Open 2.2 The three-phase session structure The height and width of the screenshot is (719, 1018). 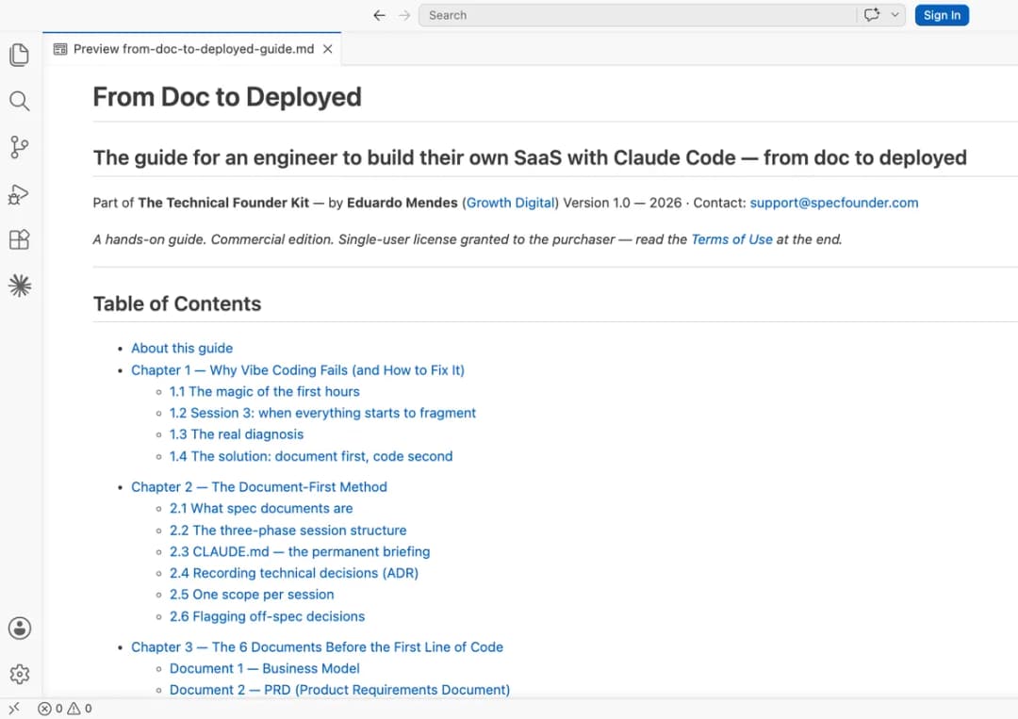point(288,531)
